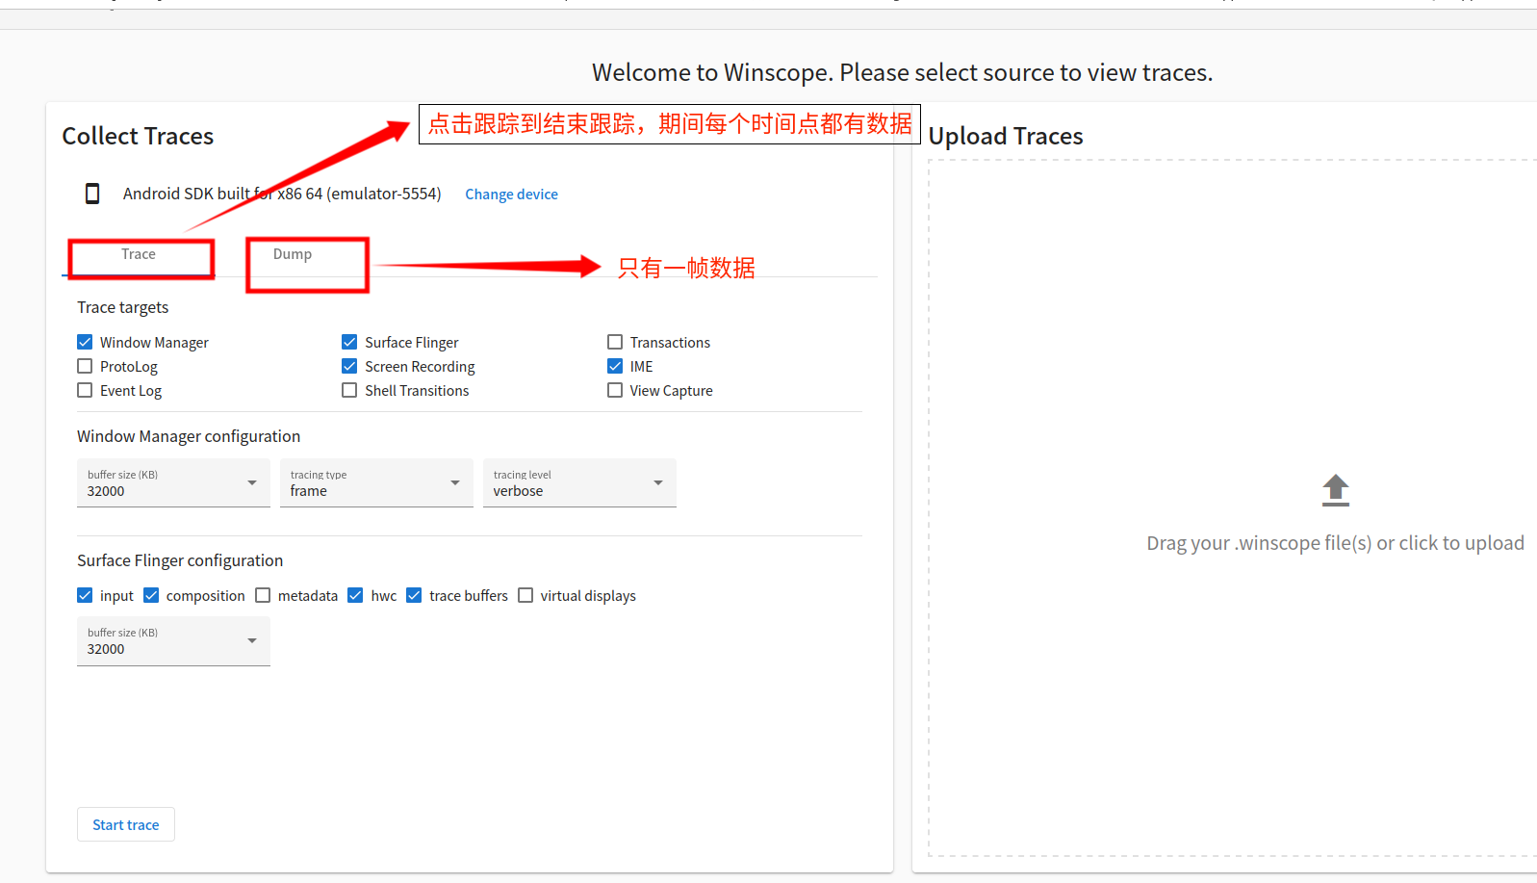Toggle the hwc flag checkbox
The image size is (1537, 883).
pos(355,595)
